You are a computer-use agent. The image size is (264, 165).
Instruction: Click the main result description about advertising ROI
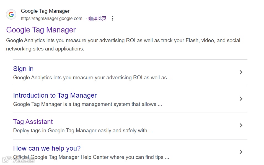pyautogui.click(x=123, y=44)
